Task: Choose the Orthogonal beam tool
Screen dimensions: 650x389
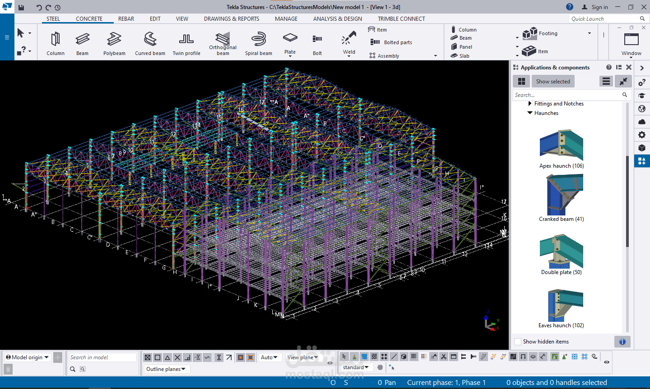Action: click(223, 43)
